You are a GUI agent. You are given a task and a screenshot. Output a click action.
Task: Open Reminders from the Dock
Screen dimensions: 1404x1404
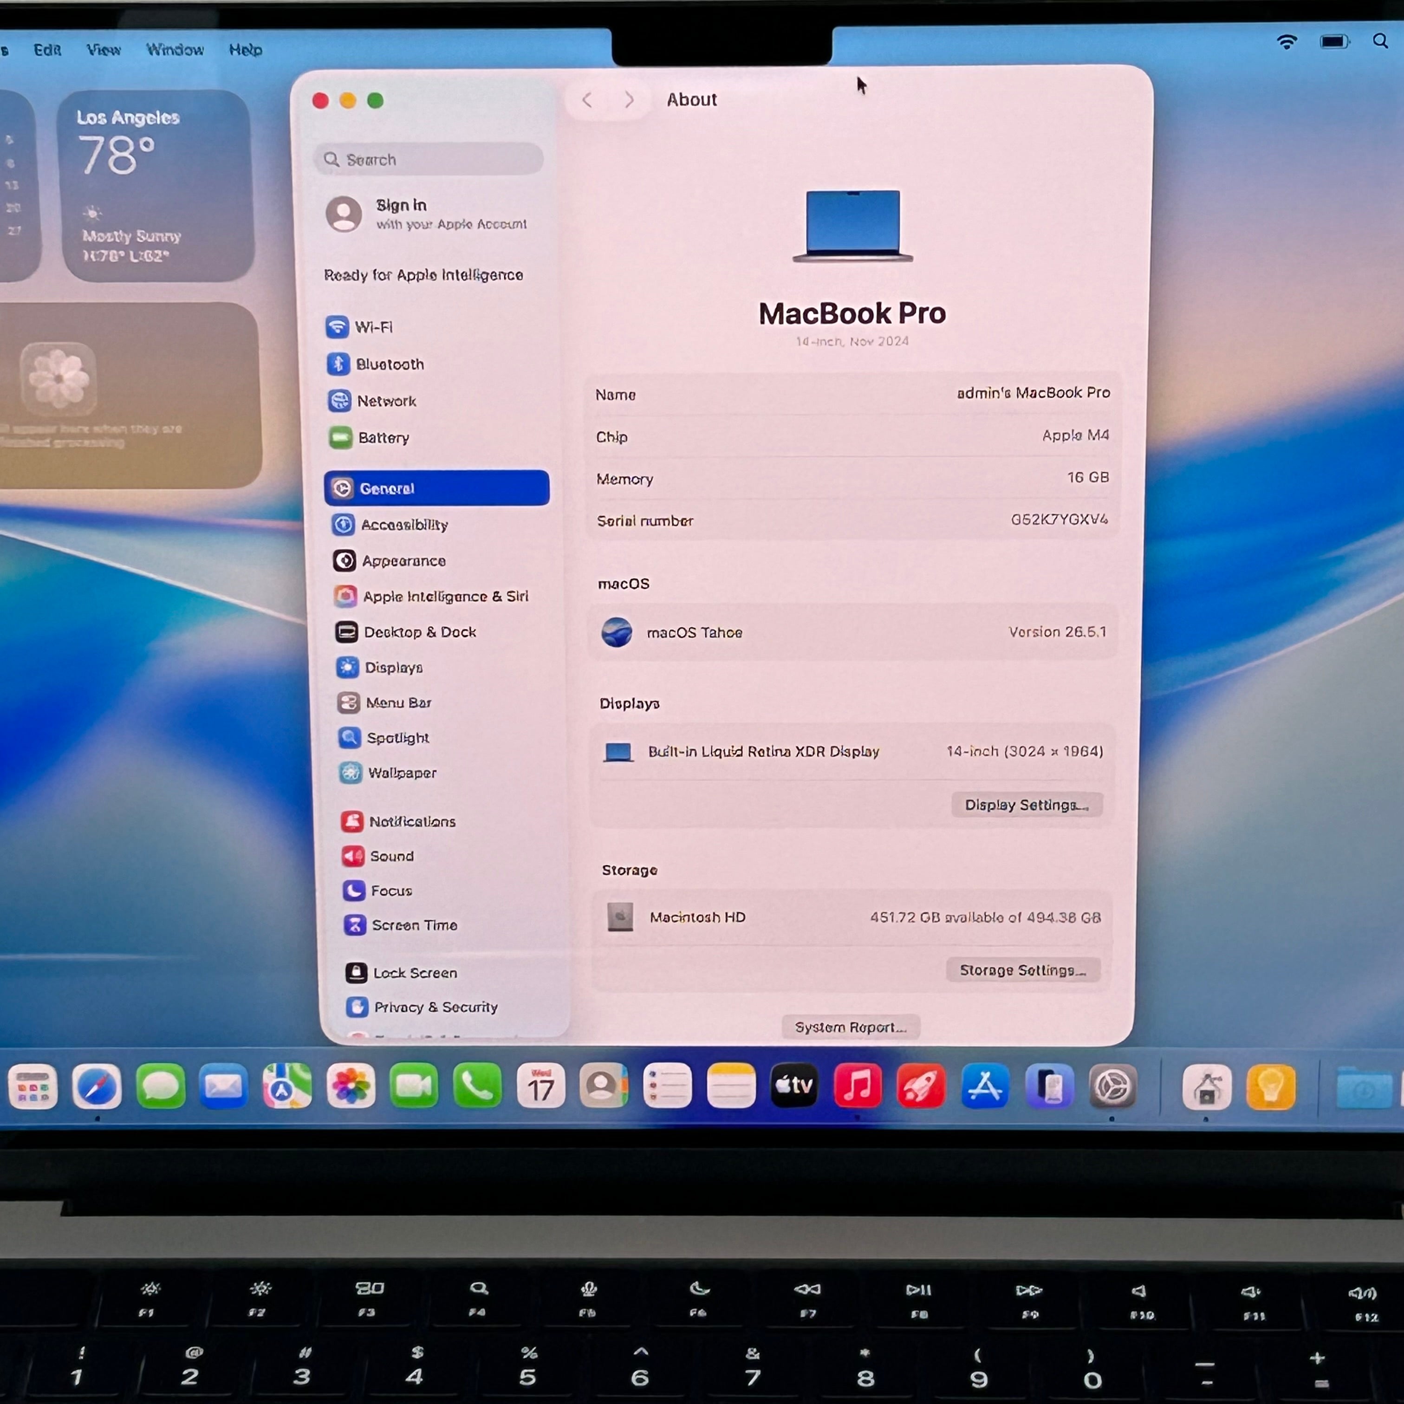668,1085
